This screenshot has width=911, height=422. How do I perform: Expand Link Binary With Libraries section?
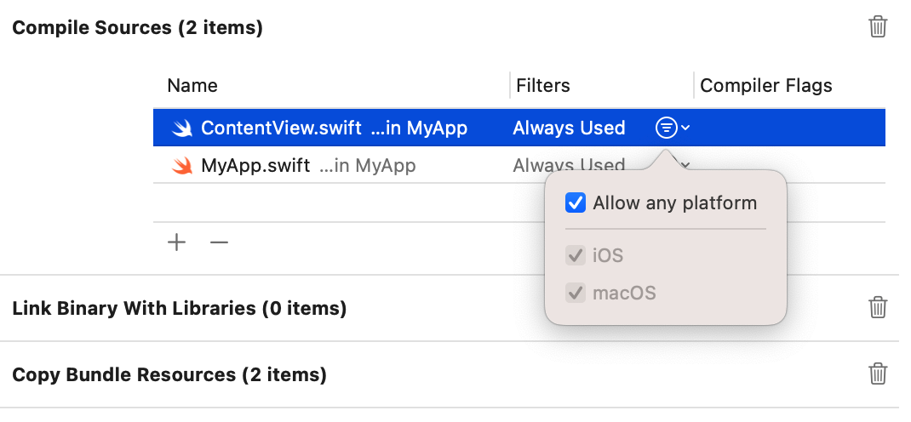tap(179, 308)
